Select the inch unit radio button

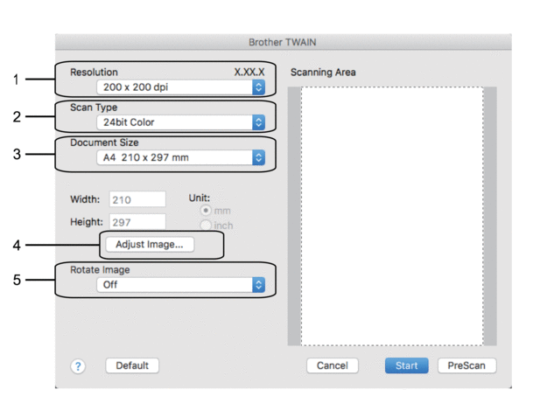tap(206, 225)
